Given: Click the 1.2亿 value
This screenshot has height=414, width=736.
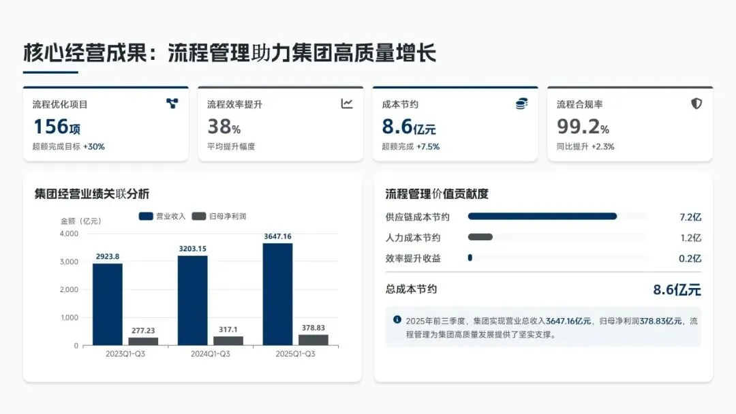Looking at the screenshot, I should [690, 238].
